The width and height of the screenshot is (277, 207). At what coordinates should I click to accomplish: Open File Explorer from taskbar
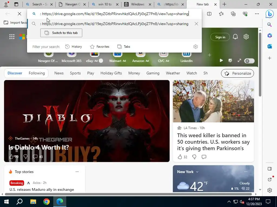click(33, 202)
